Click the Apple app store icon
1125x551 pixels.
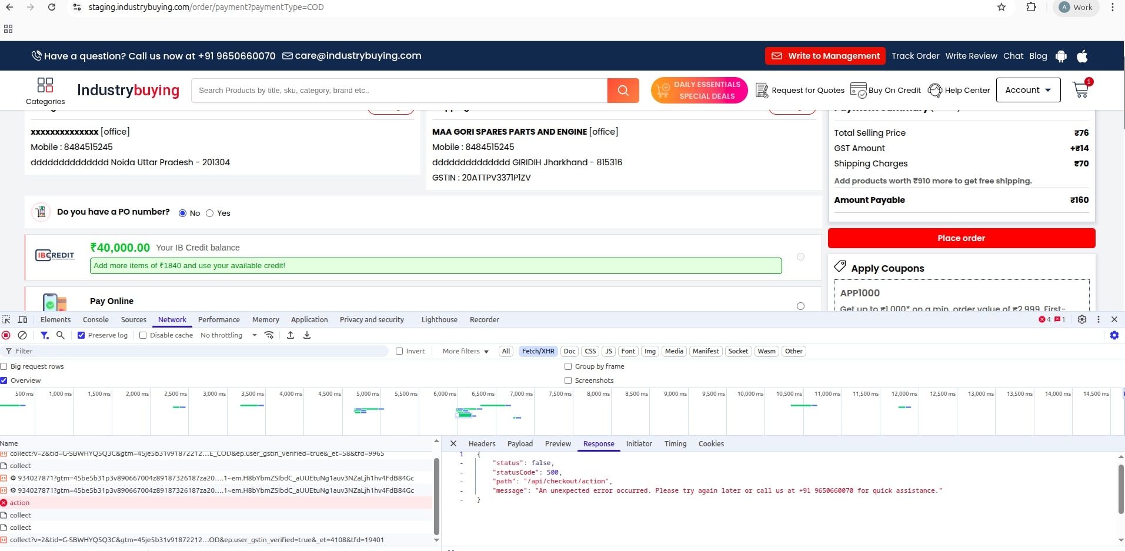pyautogui.click(x=1082, y=56)
